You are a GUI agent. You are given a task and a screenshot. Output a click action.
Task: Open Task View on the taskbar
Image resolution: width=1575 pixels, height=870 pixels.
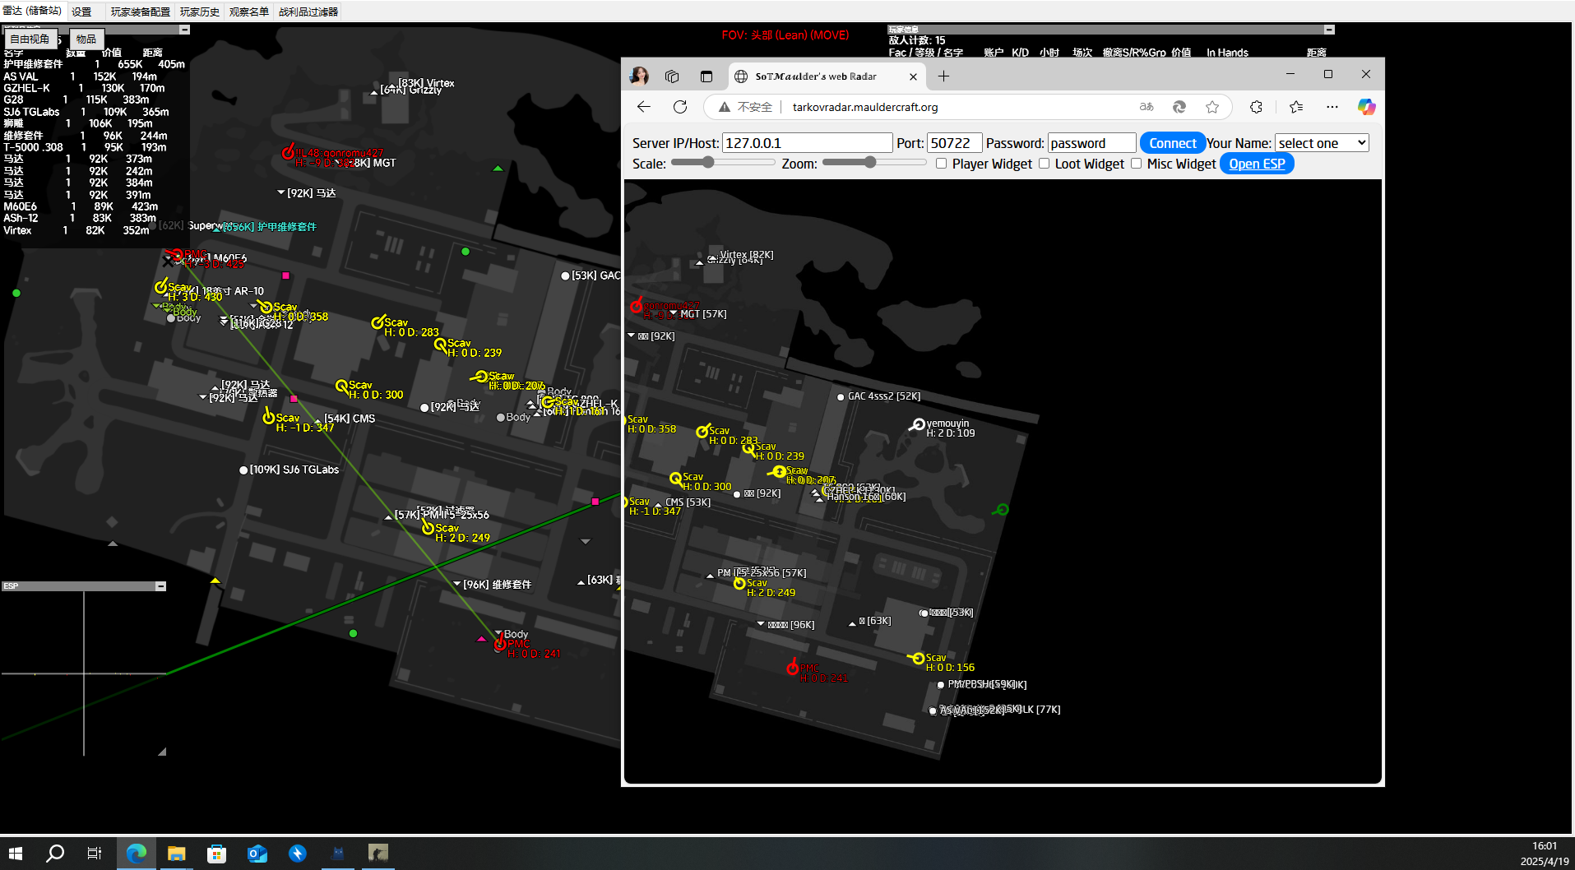click(95, 854)
